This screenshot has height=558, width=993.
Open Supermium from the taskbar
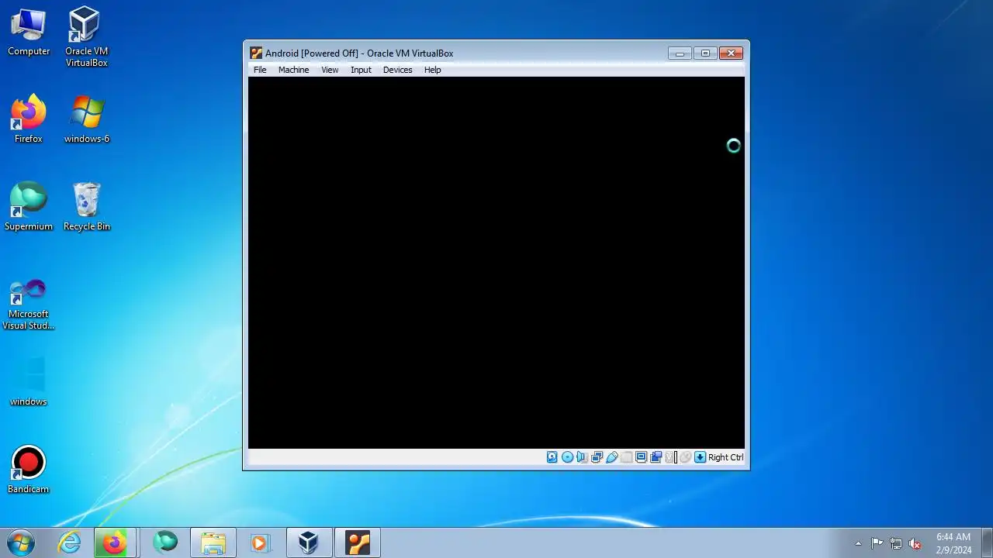(x=164, y=542)
